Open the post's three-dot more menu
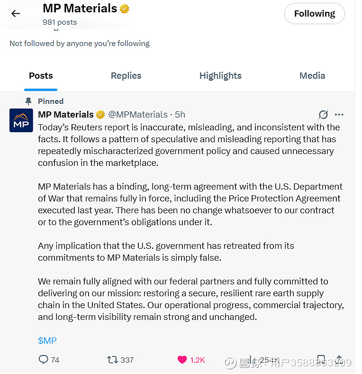Screen dimensions: 362x374 339,115
